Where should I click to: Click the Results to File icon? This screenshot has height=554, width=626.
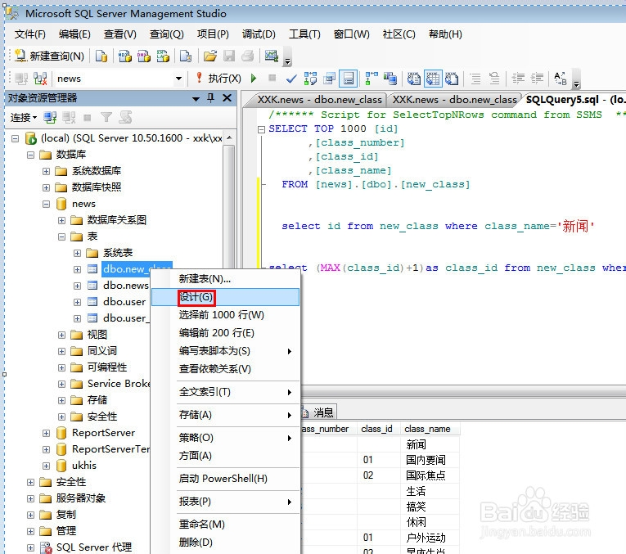coord(452,79)
